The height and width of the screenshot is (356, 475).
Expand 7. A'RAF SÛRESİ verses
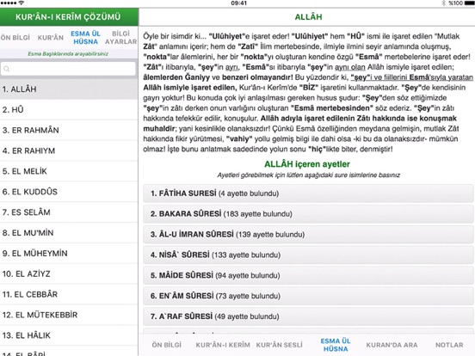pos(308,316)
